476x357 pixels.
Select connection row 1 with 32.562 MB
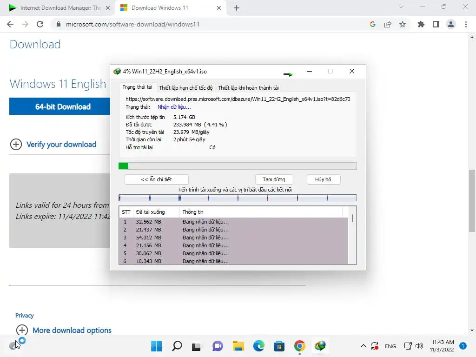coord(233,222)
